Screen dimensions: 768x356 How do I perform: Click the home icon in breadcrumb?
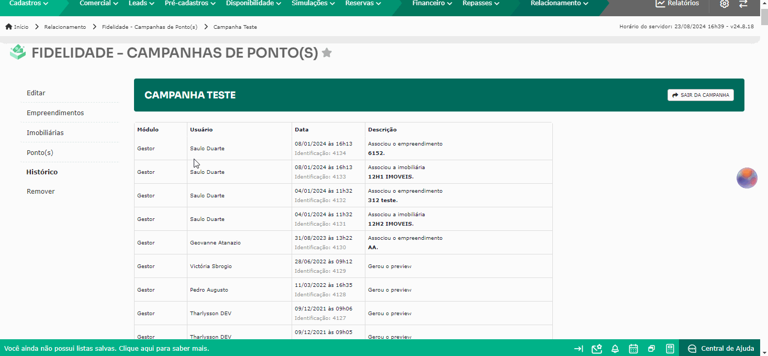(x=8, y=27)
